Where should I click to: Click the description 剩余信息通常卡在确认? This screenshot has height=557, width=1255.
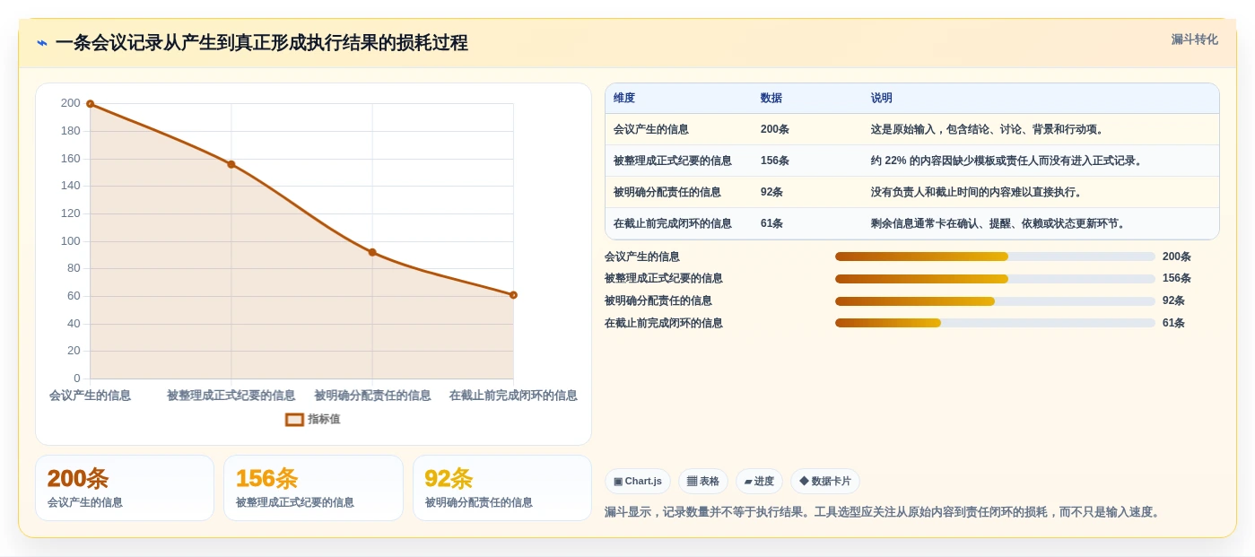[1000, 223]
